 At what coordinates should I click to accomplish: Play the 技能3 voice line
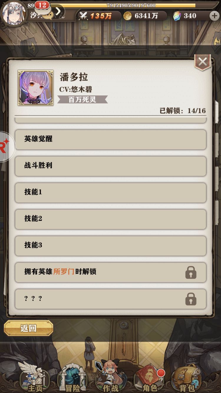click(x=111, y=245)
